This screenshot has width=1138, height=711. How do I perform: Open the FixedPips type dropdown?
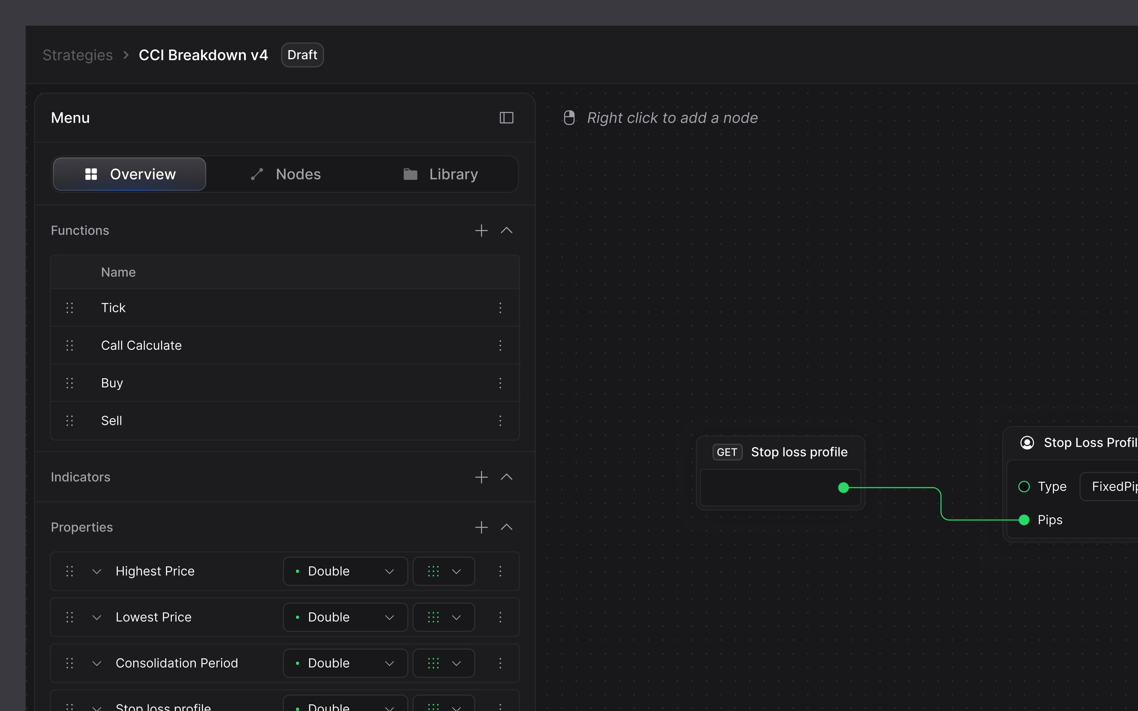1109,487
